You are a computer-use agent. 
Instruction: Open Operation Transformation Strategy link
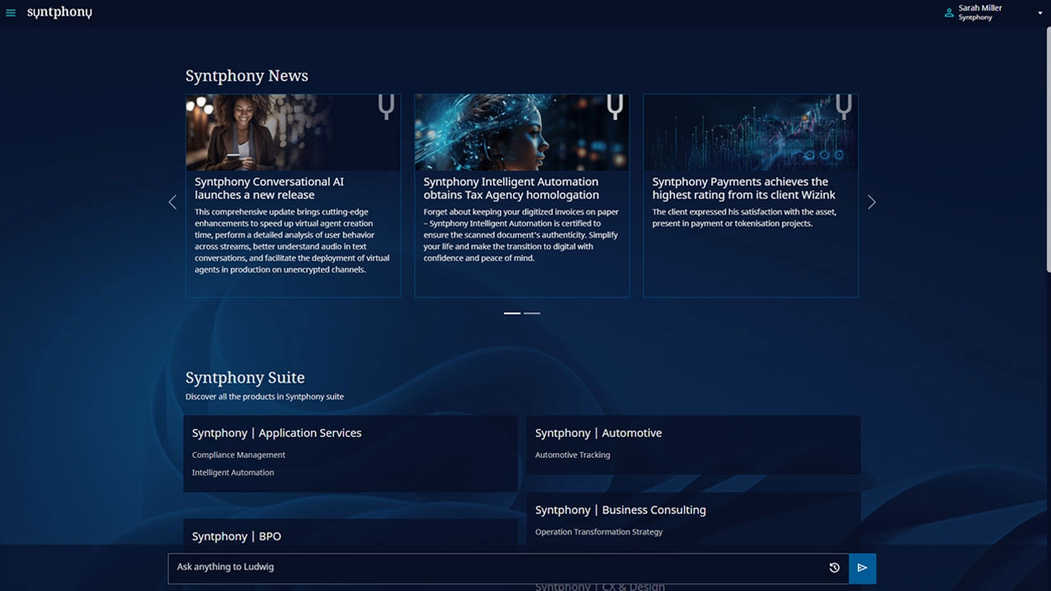click(599, 532)
